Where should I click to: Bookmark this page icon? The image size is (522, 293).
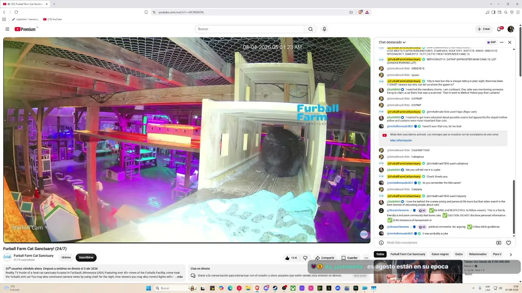tap(146, 12)
